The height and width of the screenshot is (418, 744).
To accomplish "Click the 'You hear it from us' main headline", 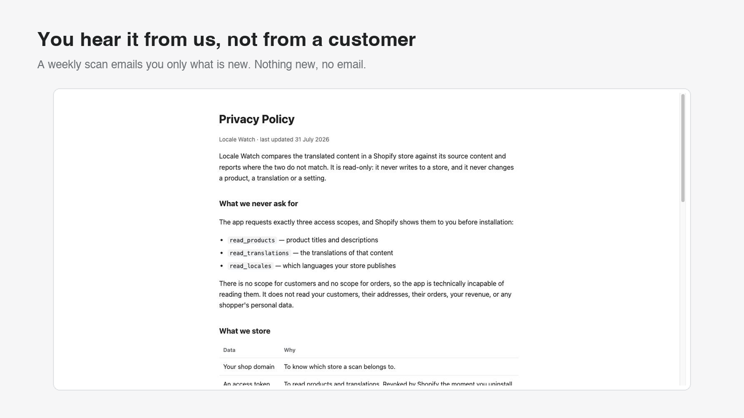I will [x=226, y=39].
